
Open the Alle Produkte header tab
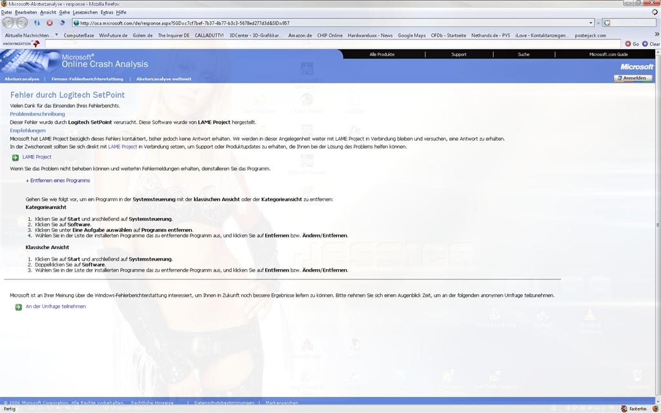382,54
